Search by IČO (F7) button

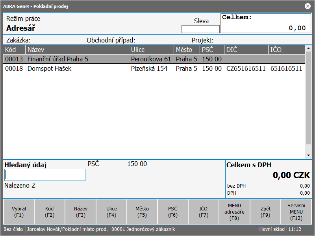(x=204, y=212)
